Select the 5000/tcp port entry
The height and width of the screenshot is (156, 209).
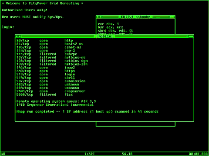[25, 94]
